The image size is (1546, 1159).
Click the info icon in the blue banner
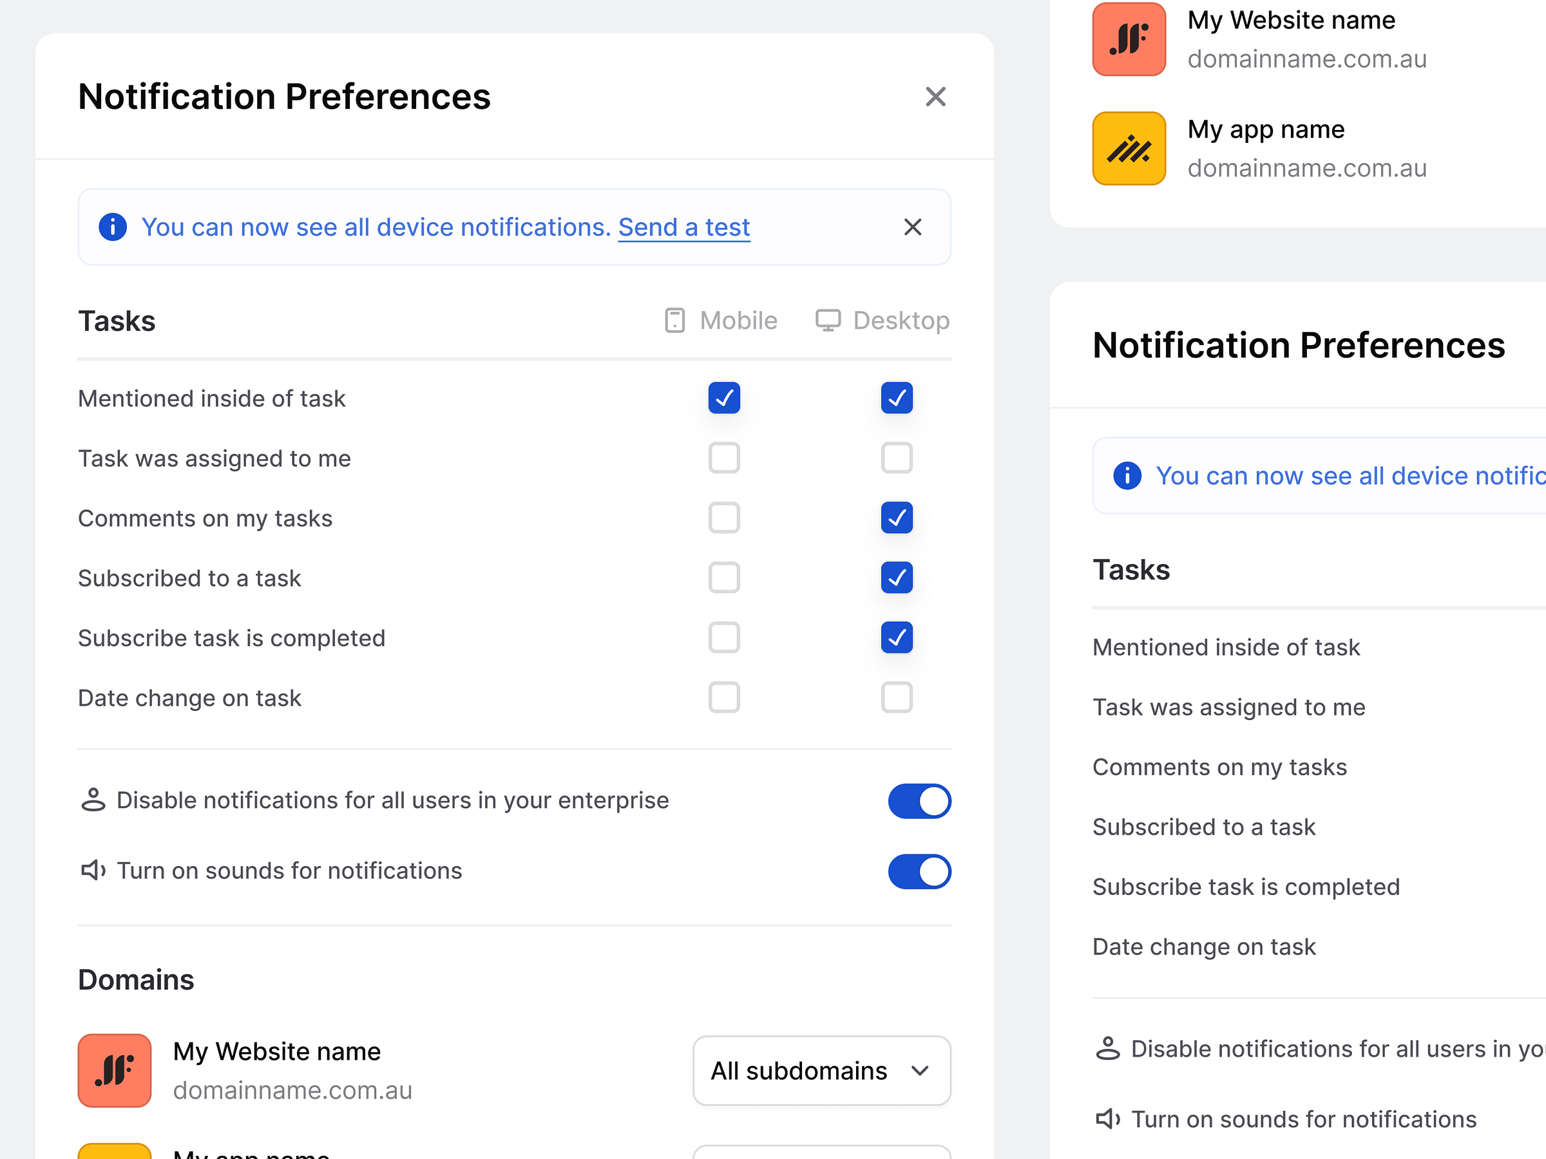point(113,227)
